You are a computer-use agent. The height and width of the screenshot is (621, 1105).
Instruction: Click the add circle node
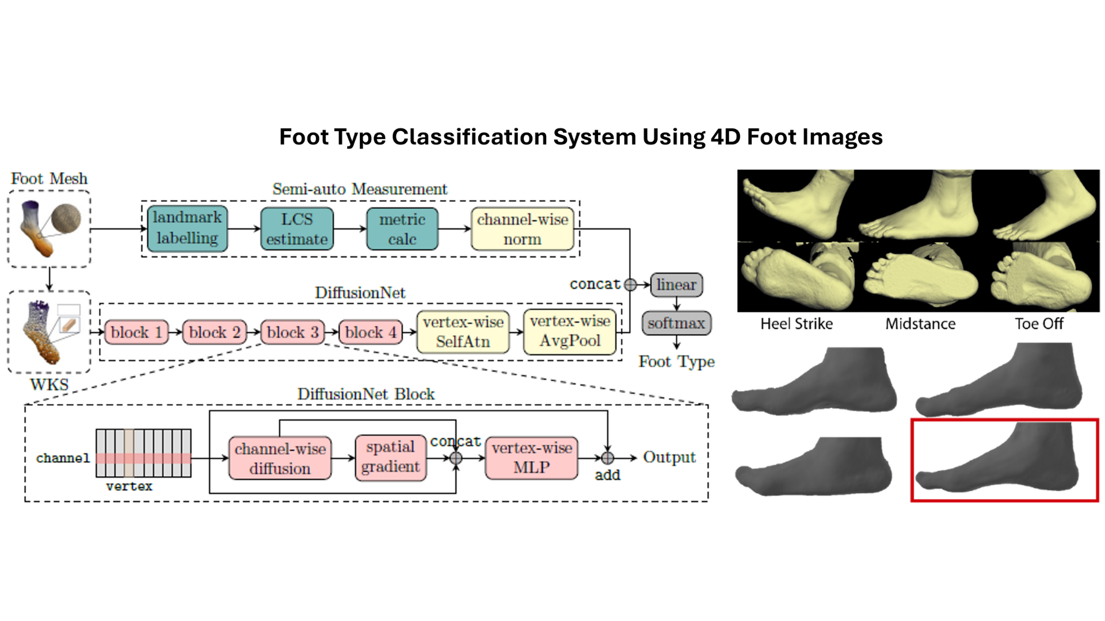[x=607, y=458]
